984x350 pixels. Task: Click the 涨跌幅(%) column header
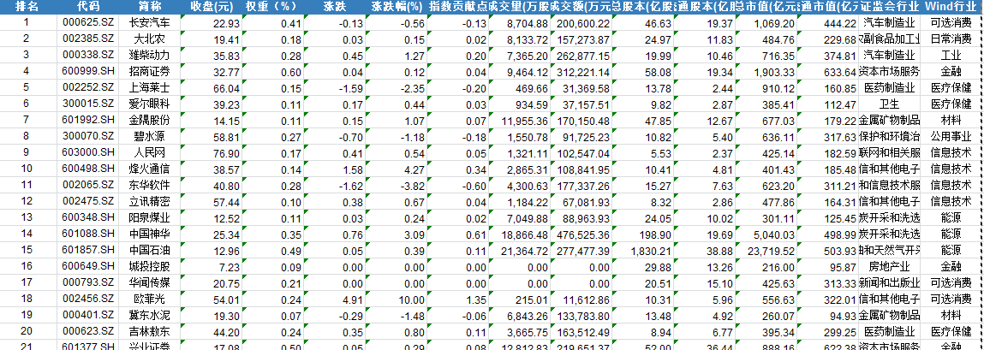coord(396,7)
